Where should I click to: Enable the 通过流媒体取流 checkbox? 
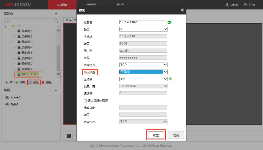85,101
